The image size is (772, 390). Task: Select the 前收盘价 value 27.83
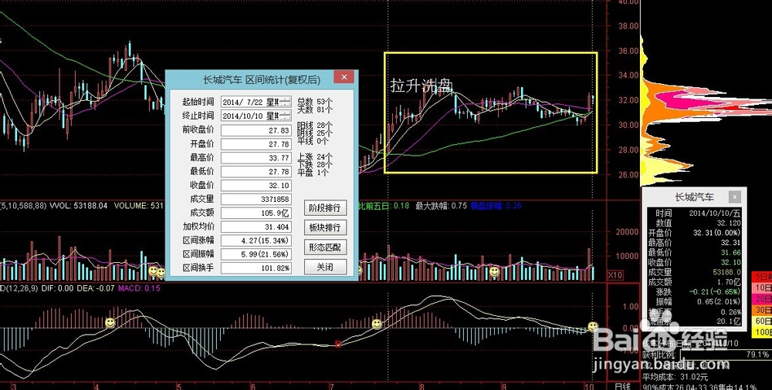coord(256,130)
